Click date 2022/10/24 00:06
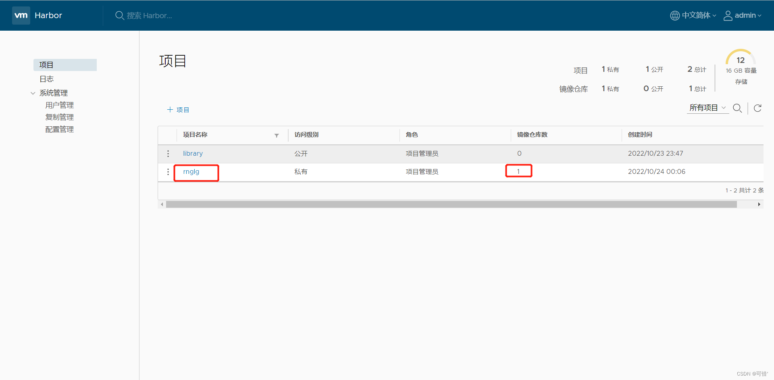 tap(657, 172)
